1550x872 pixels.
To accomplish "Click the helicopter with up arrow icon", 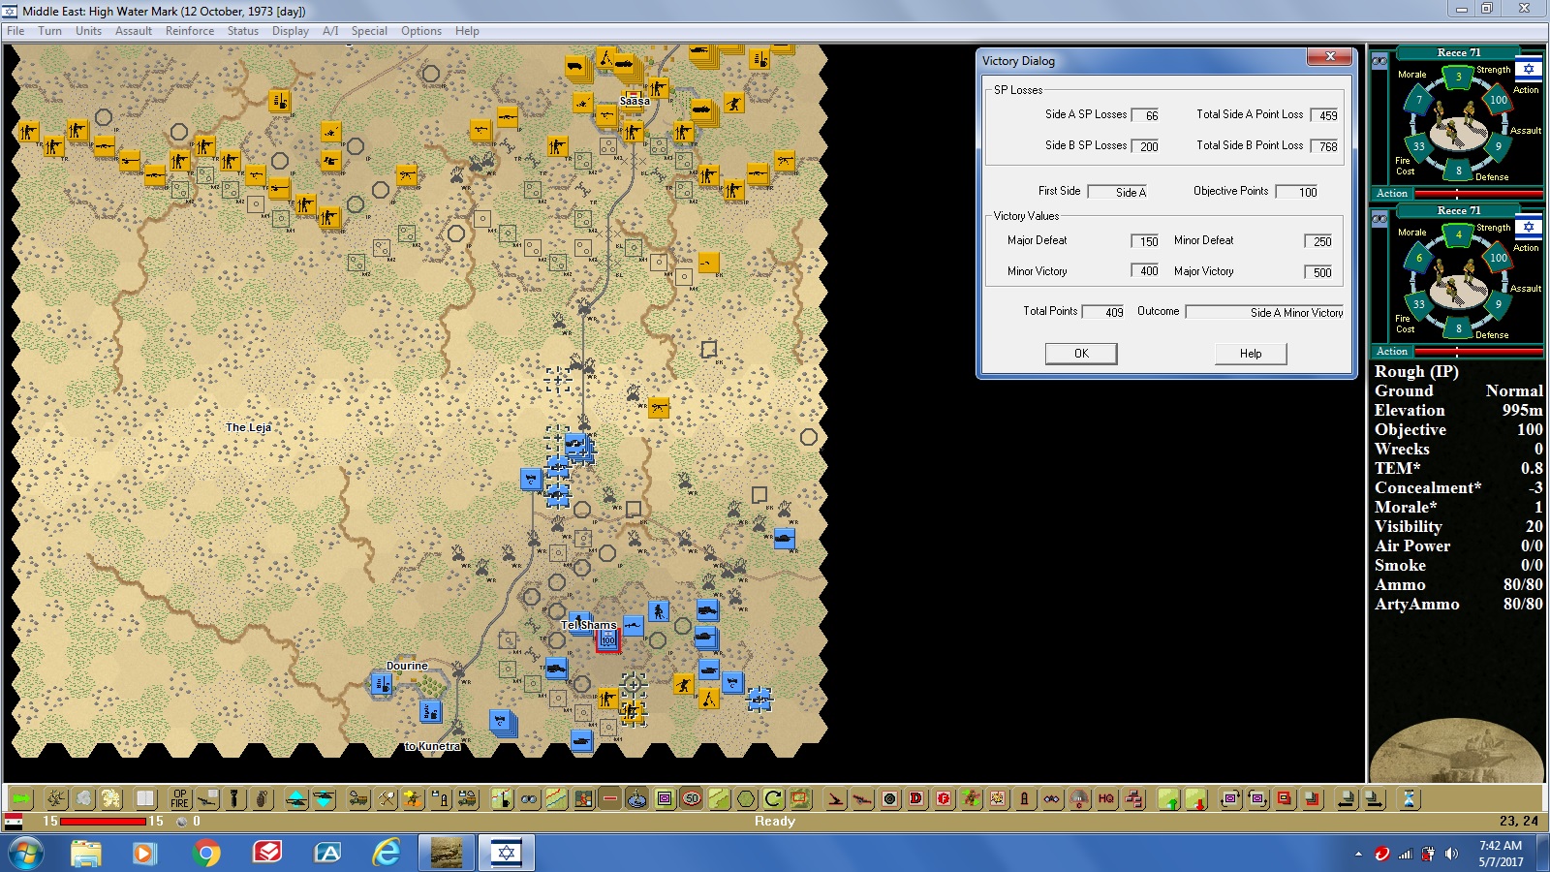I will (x=296, y=798).
